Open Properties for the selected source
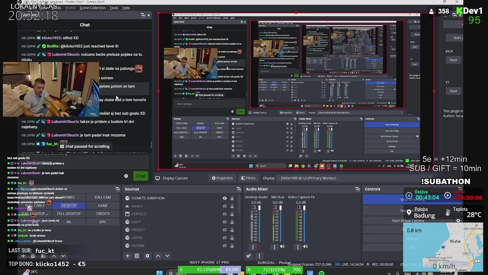Image resolution: width=488 pixels, height=275 pixels. coord(222,178)
